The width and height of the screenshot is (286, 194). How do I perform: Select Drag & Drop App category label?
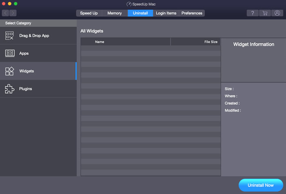click(34, 36)
